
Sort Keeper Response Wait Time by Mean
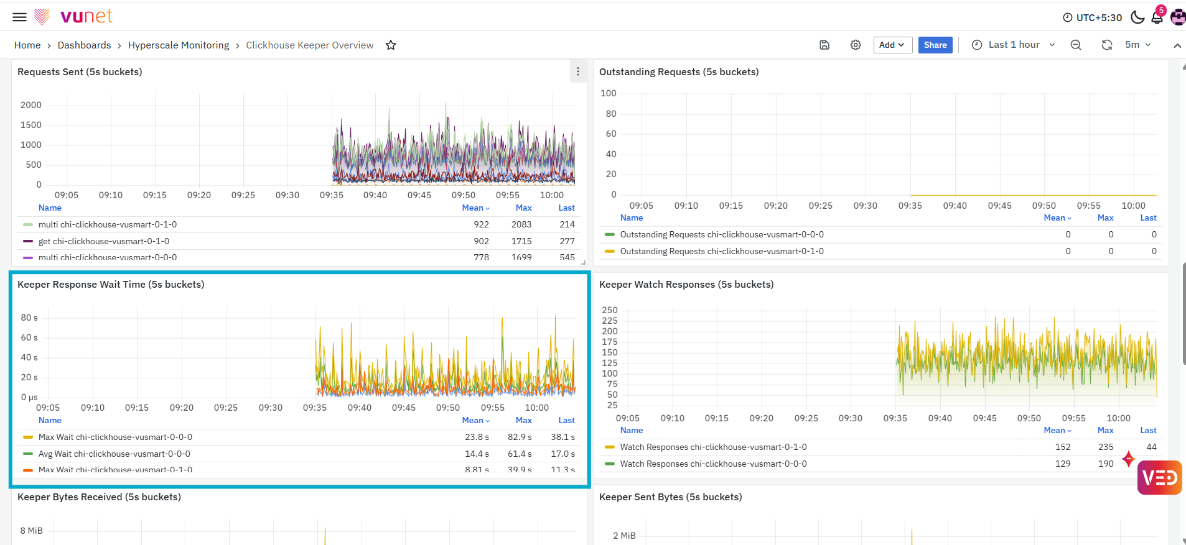475,420
